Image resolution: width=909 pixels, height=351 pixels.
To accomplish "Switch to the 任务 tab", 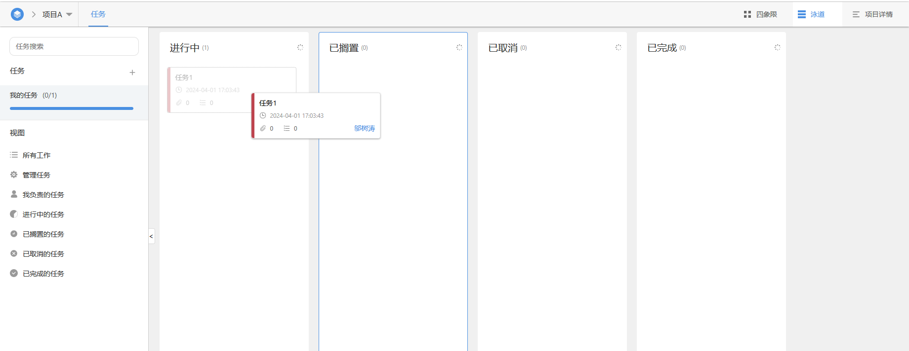I will 98,14.
